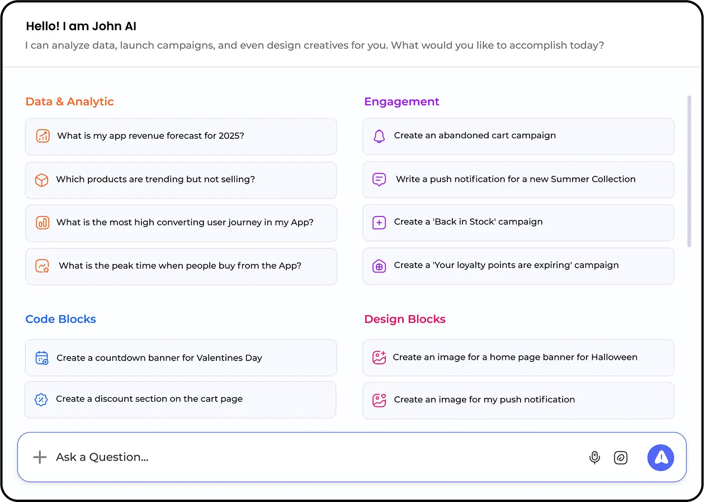Viewport: 704px width, 502px height.
Task: Click the attachment link icon beside the microphone
Action: click(621, 458)
